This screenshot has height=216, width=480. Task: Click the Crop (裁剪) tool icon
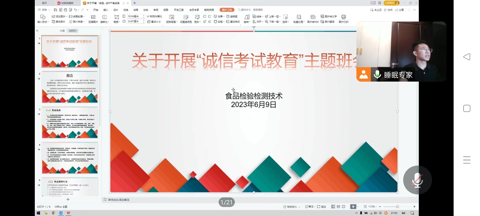point(116,17)
